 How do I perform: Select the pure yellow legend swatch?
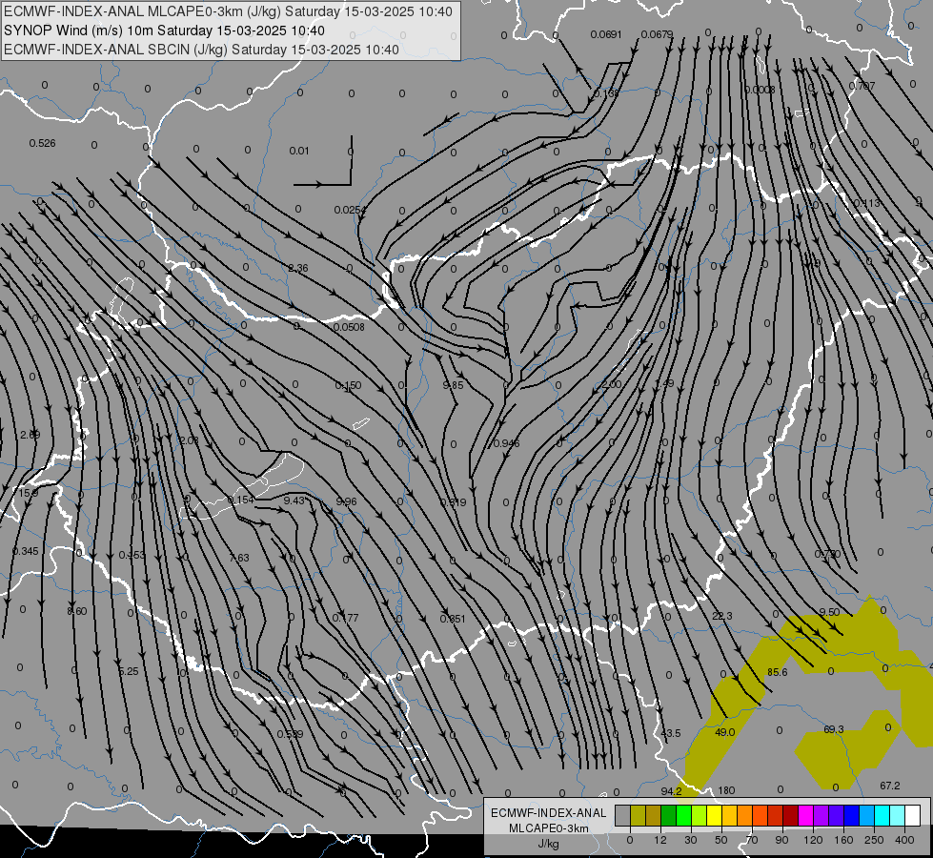pos(714,815)
